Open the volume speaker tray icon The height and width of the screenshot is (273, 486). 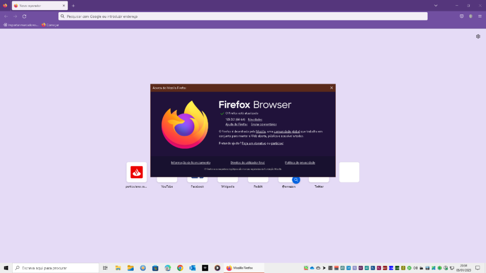pos(416,268)
